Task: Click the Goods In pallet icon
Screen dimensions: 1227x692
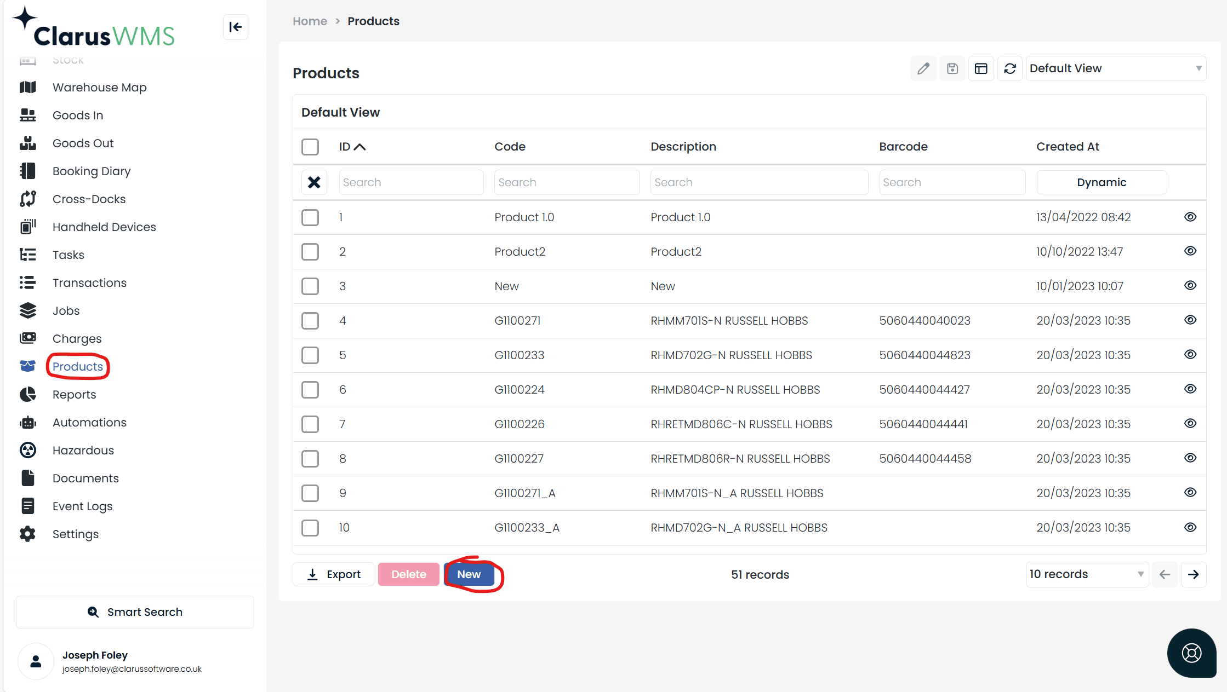Action: (28, 116)
